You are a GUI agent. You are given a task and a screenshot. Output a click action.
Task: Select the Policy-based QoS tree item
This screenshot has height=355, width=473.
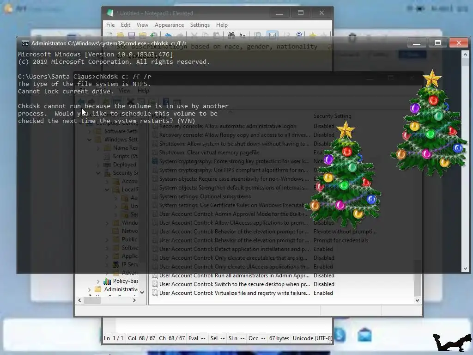(126, 281)
